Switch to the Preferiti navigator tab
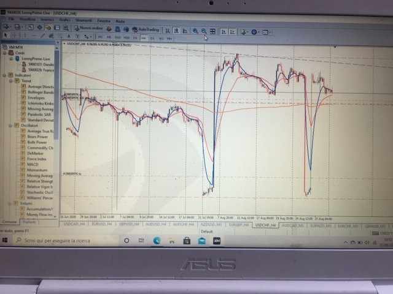Screen dimensions: 393x294 (x=29, y=222)
